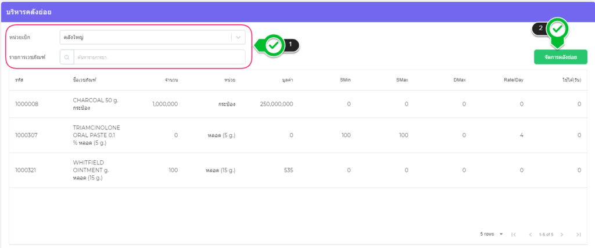Click the DMax column header
595x248 pixels.
pyautogui.click(x=459, y=80)
